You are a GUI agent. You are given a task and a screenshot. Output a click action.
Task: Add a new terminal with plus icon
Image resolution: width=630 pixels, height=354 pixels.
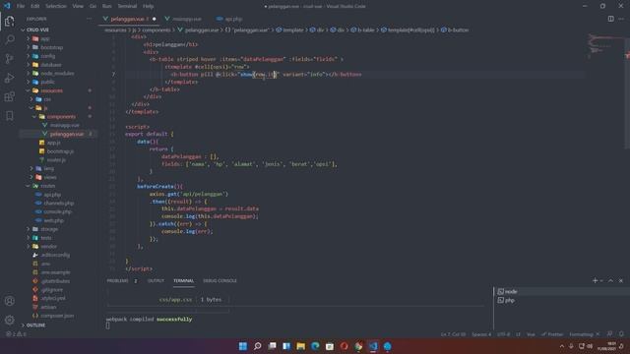click(x=595, y=280)
